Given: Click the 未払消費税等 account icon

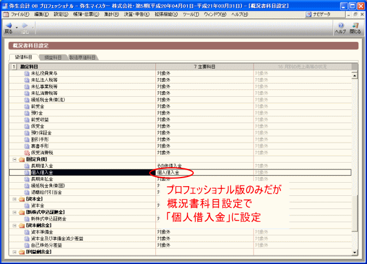Looking at the screenshot, I should point(27,93).
